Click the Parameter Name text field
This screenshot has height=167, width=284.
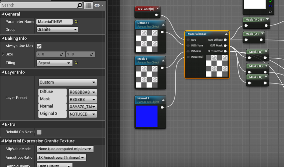click(54, 22)
